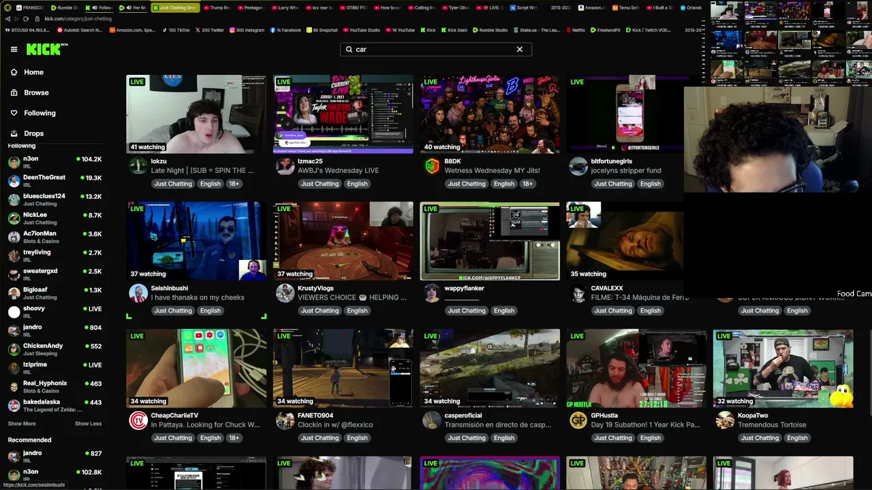Click the KoopaTwo channel avatar
This screenshot has height=490, width=872.
click(726, 421)
